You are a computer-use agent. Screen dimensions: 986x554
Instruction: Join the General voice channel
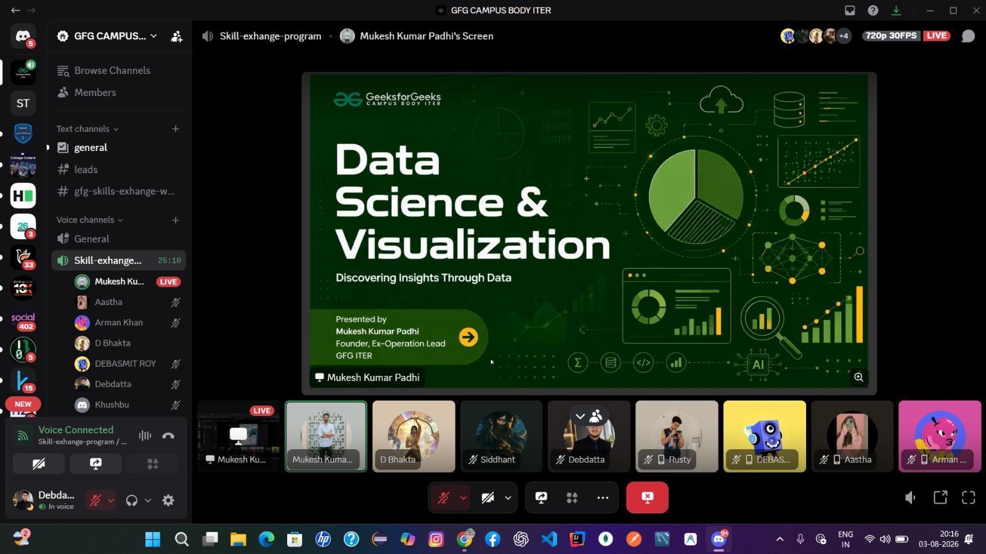118,238
